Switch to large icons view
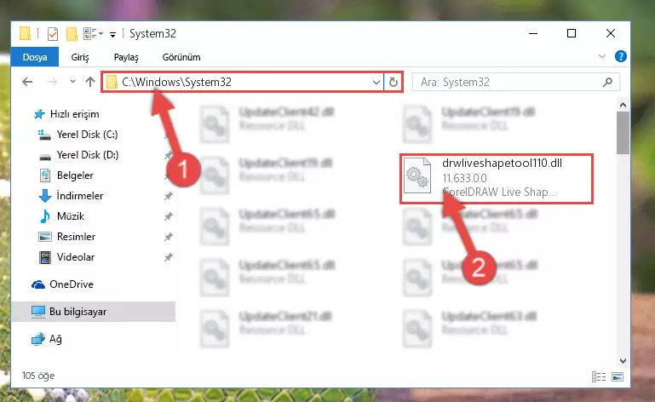Viewport: 655px width, 402px height. coord(618,376)
